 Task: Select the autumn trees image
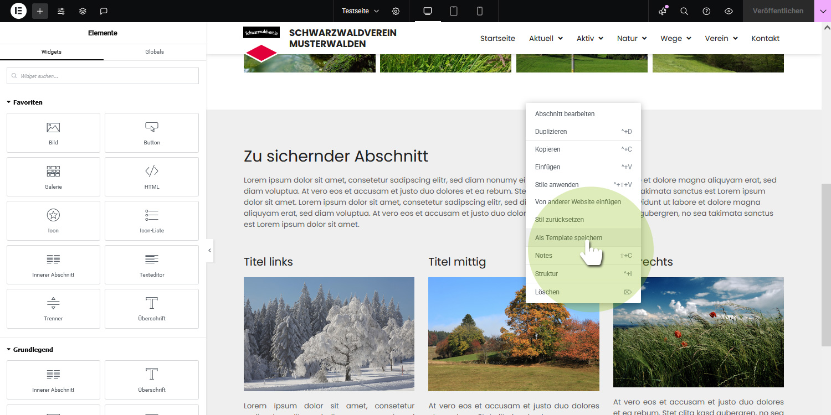tap(514, 334)
